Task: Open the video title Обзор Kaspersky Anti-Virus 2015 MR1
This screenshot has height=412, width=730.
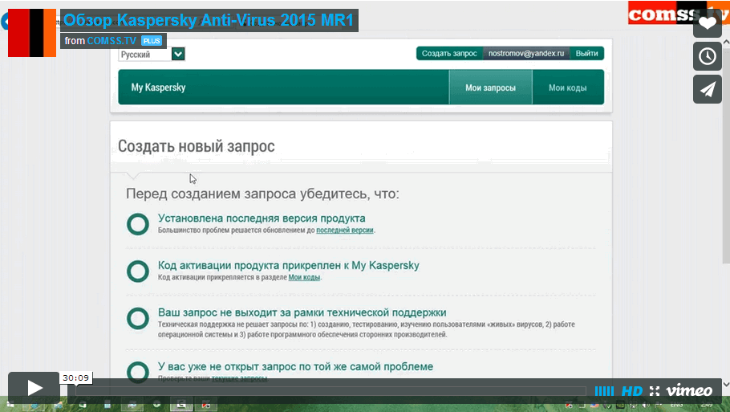Action: pos(209,21)
